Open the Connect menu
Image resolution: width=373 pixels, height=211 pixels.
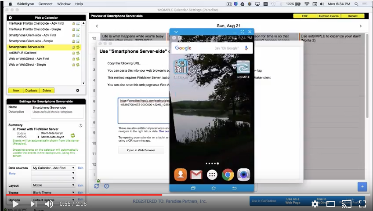(45, 4)
